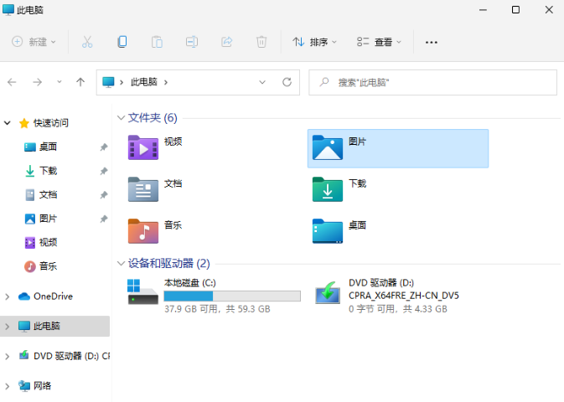Select 下载 in quick access sidebar
The width and height of the screenshot is (564, 402).
48,171
